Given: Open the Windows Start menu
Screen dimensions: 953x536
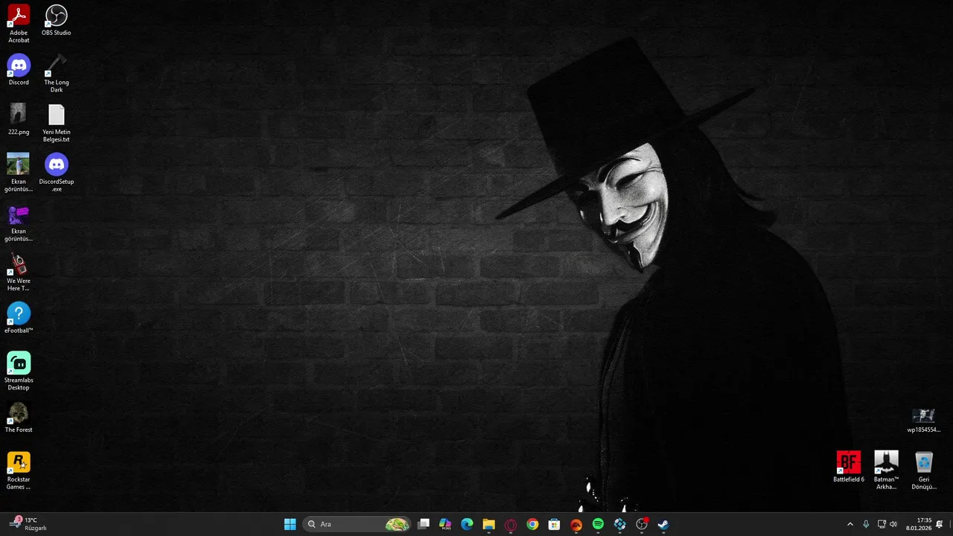Looking at the screenshot, I should 290,524.
